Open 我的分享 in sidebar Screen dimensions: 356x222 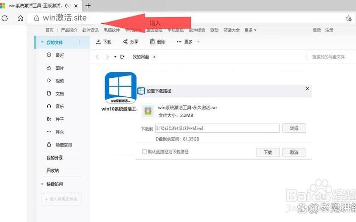[x=54, y=158]
